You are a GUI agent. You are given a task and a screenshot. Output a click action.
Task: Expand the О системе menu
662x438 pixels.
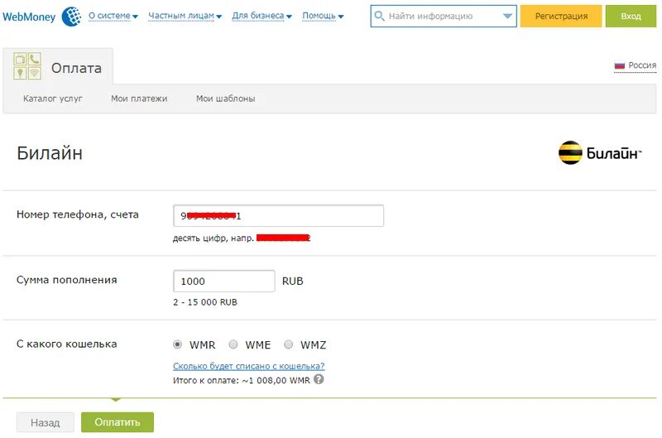[x=113, y=16]
